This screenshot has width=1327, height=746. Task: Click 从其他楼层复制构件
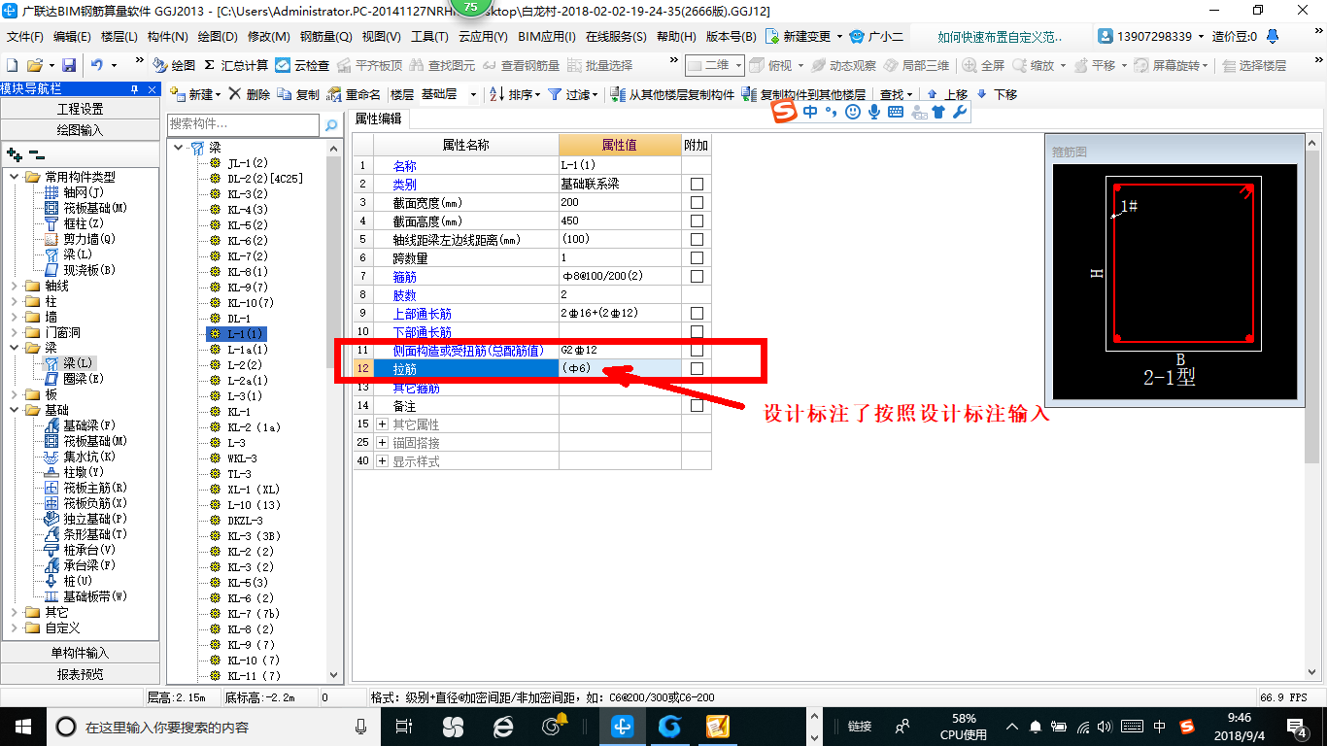tap(672, 94)
